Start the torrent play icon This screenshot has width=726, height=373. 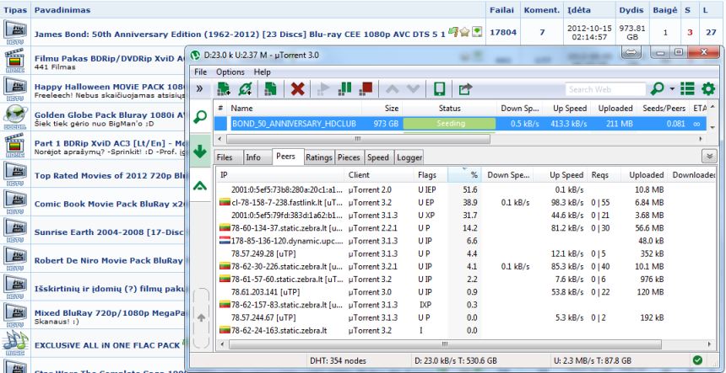point(322,88)
